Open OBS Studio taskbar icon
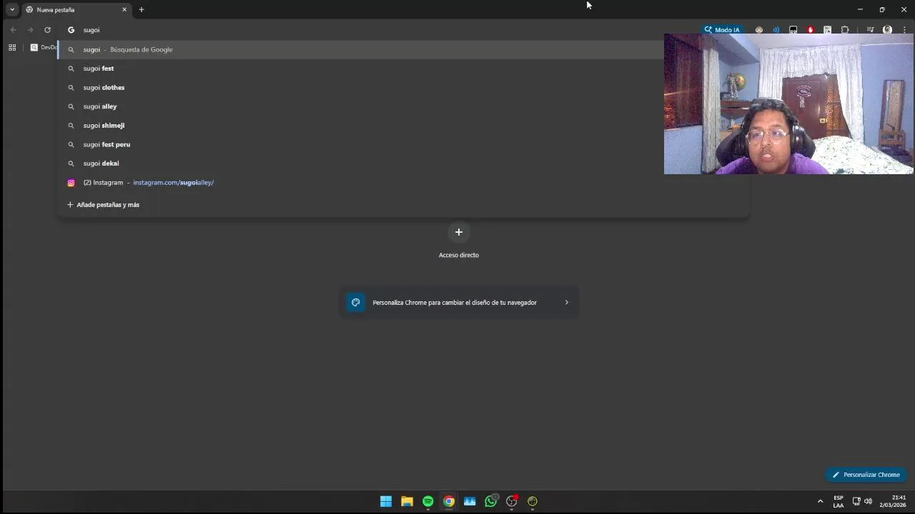 (512, 501)
